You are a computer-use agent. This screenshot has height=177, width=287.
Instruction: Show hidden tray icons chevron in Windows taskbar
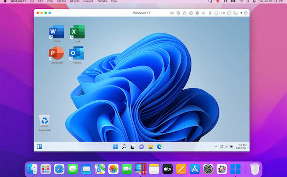click(x=216, y=146)
